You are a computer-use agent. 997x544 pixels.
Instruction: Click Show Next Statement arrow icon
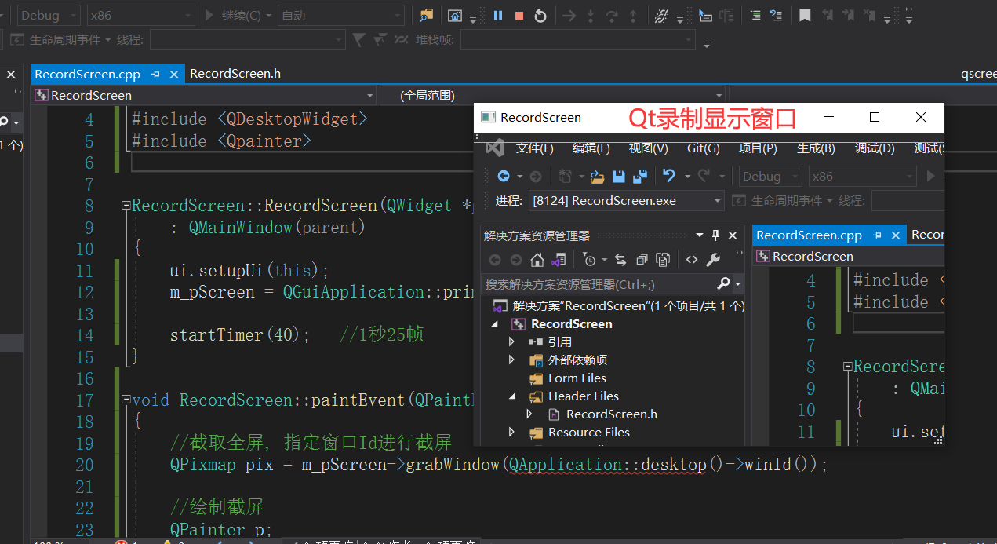pos(569,15)
